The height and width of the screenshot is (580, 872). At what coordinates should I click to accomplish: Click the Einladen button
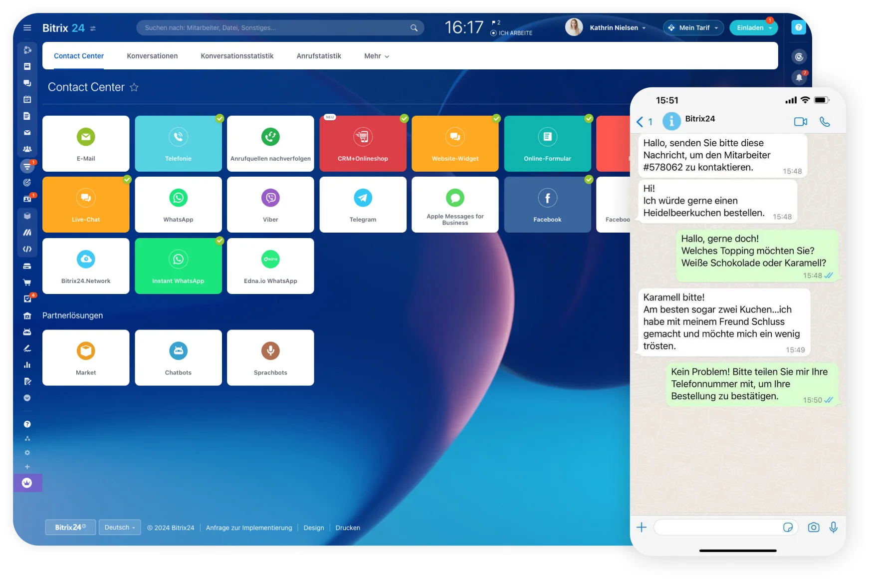click(x=753, y=28)
